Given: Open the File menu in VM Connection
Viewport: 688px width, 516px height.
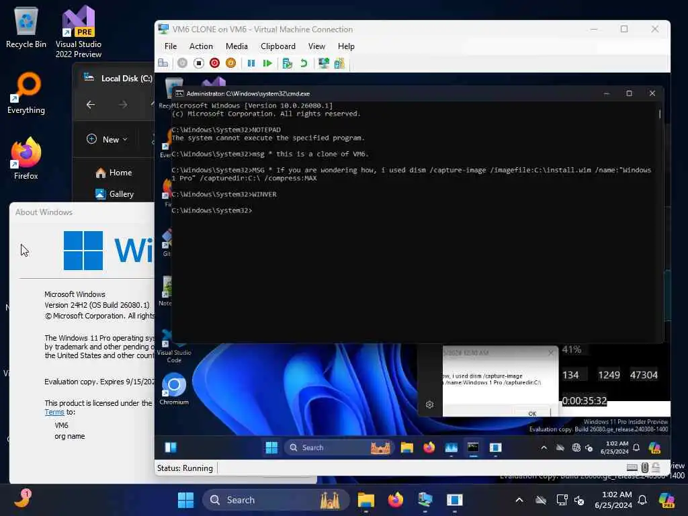Looking at the screenshot, I should [171, 46].
